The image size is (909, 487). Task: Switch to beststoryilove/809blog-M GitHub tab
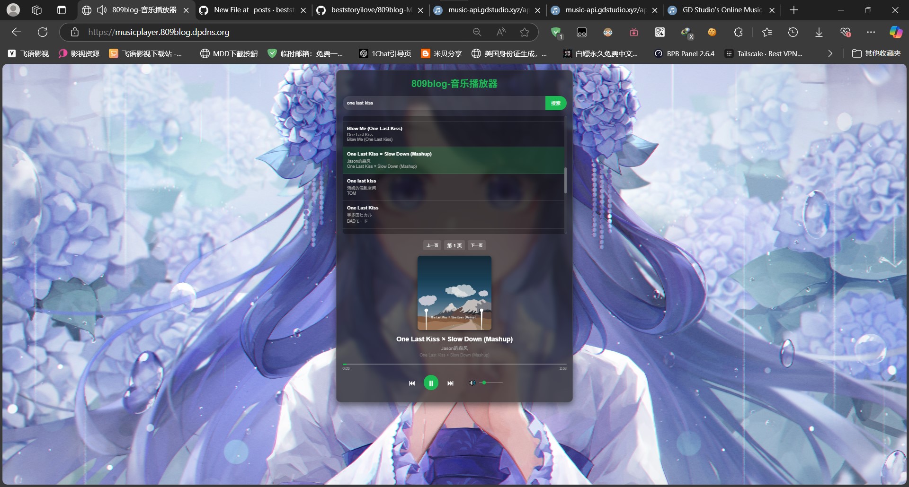371,10
